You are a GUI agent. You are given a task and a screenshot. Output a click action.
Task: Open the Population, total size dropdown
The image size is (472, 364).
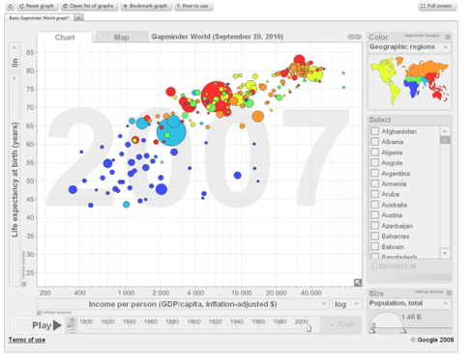click(409, 303)
